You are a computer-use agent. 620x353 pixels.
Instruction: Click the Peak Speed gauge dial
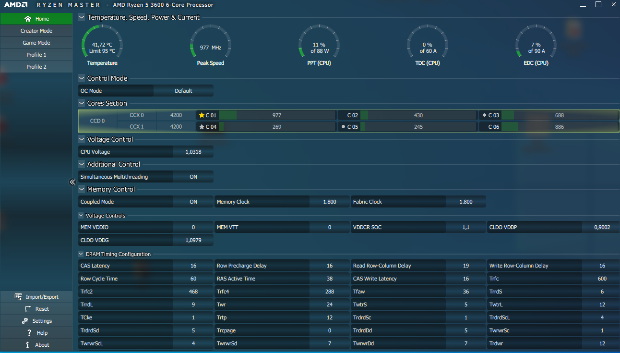pos(211,46)
